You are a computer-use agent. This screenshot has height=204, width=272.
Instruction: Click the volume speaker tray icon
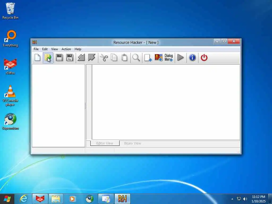click(245, 199)
